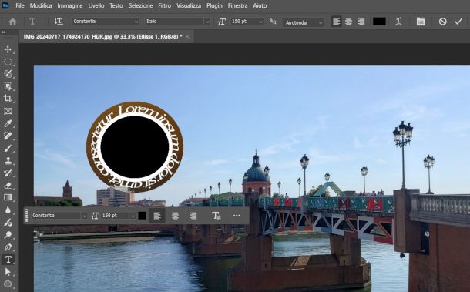Center text in options bar
This screenshot has height=292, width=470.
(348, 22)
